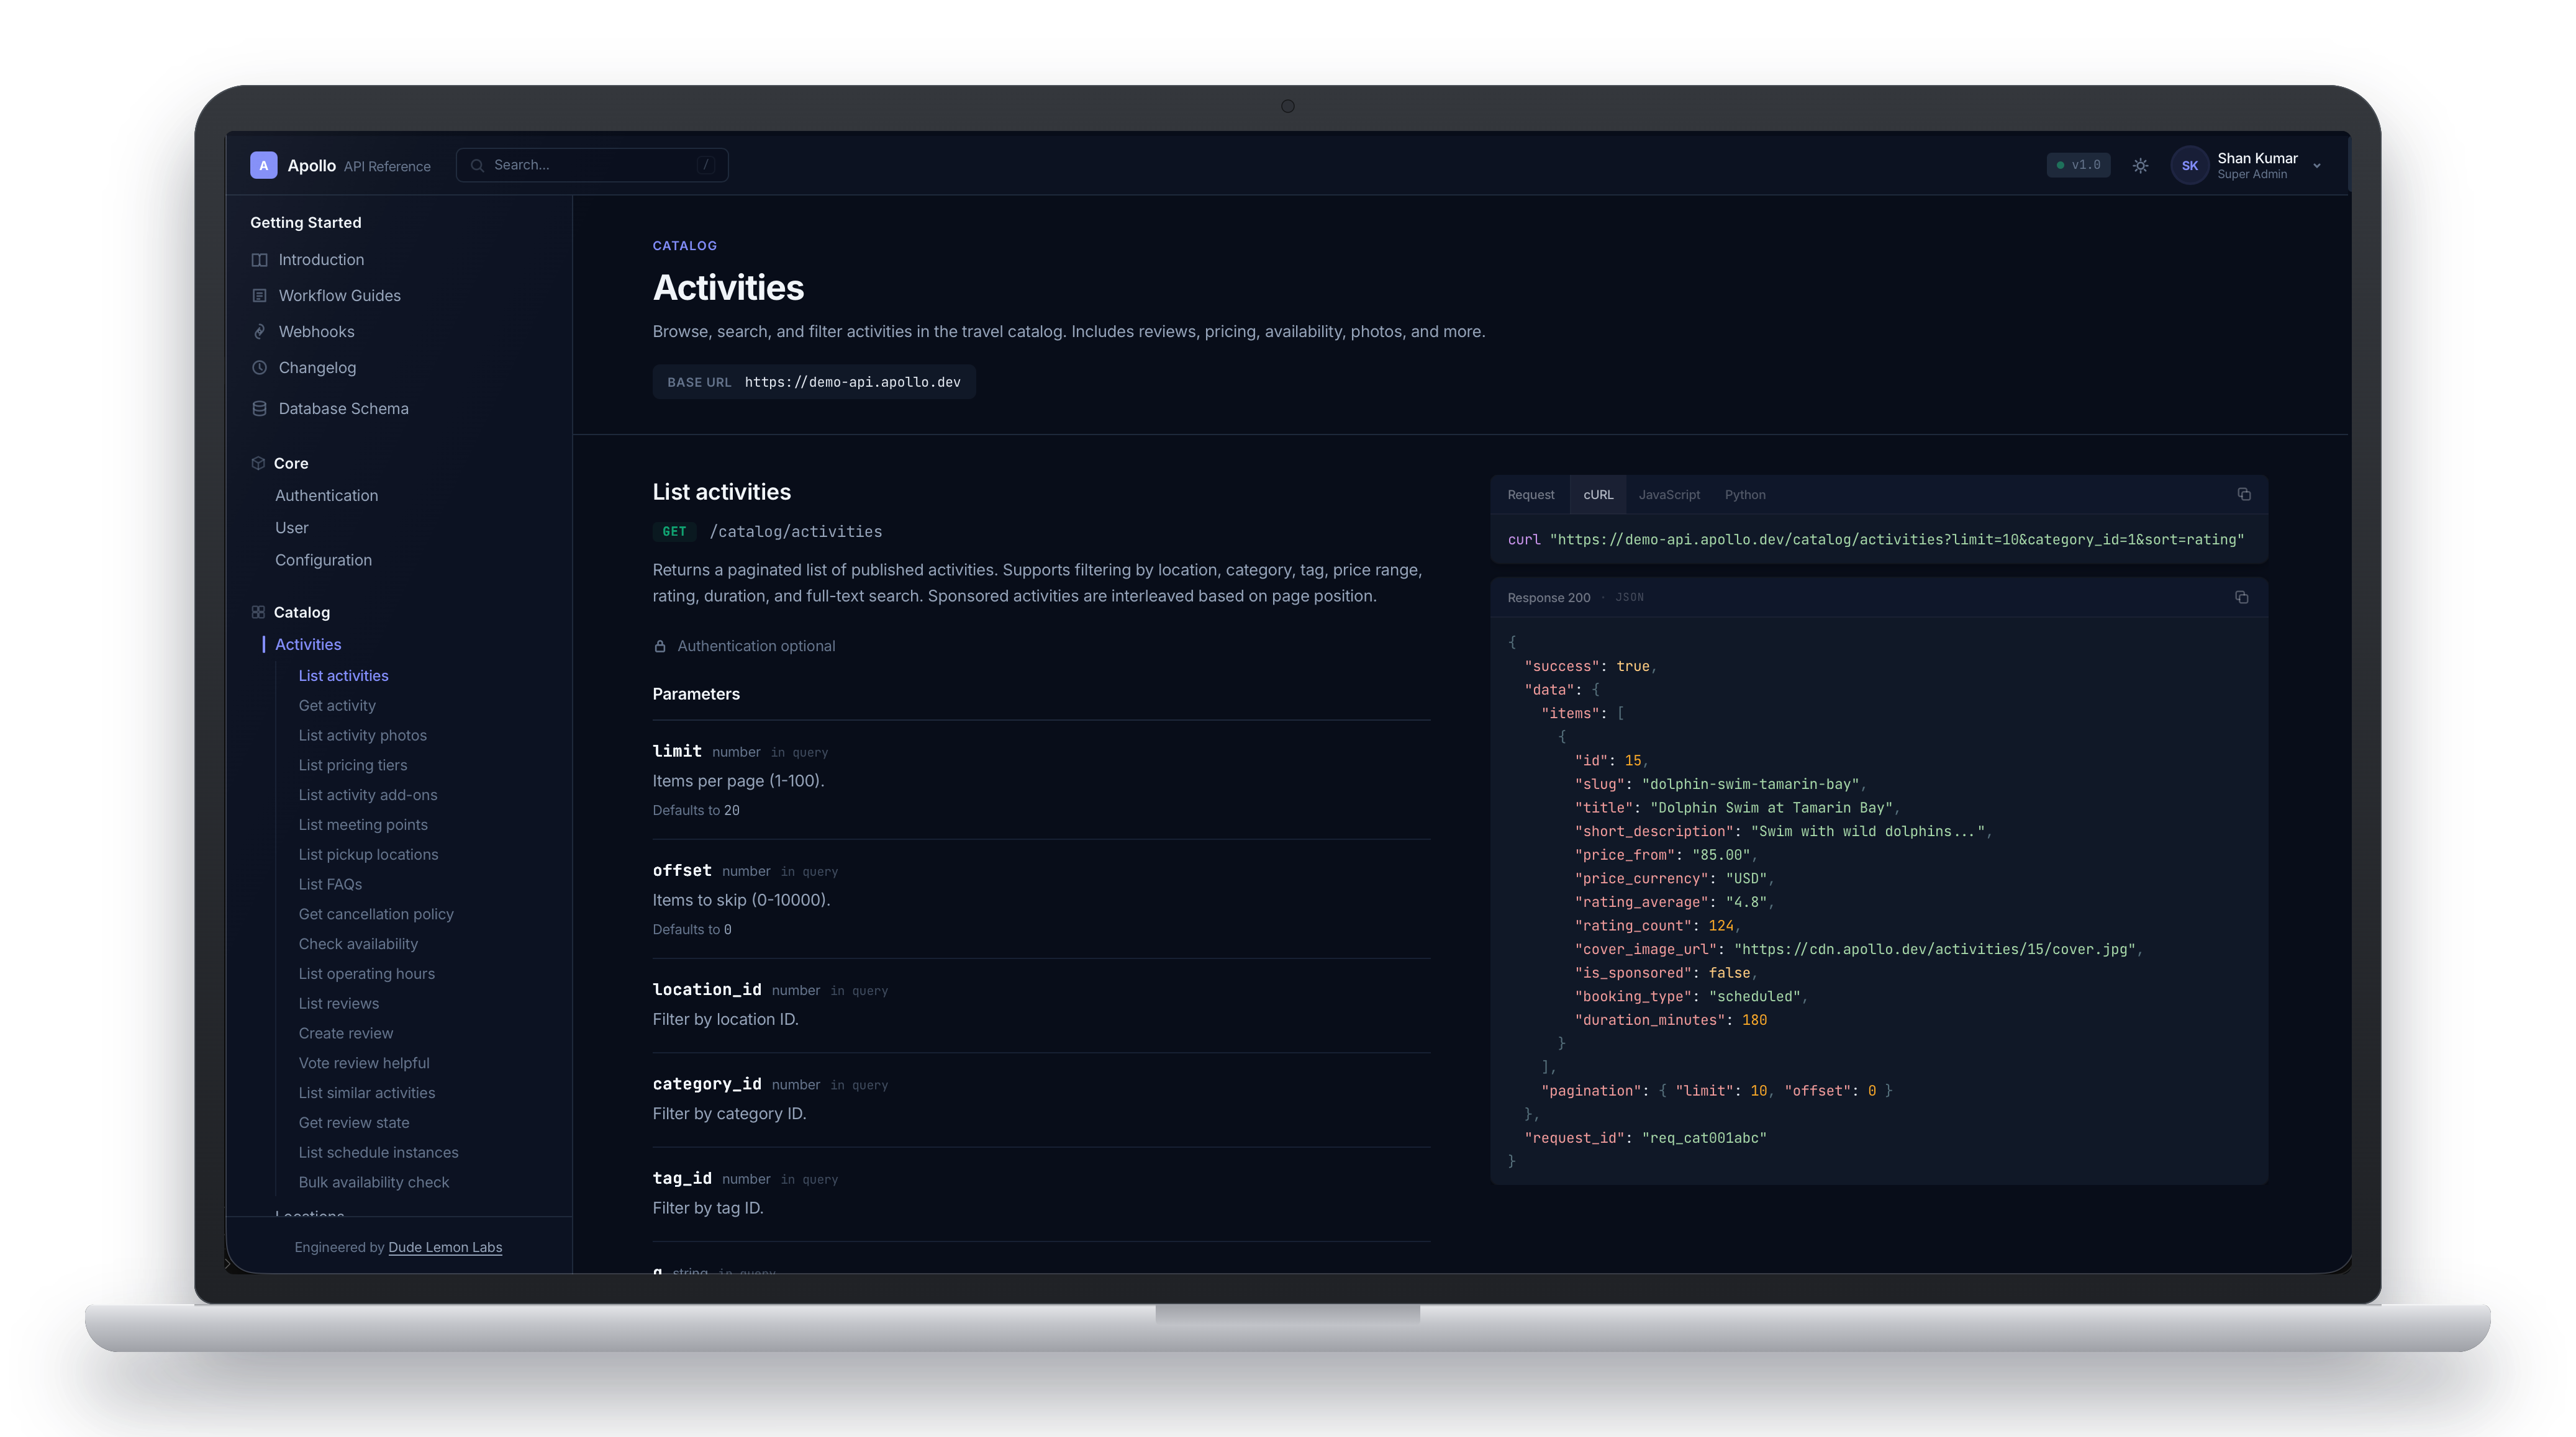Collapse the Core section
The width and height of the screenshot is (2576, 1437).
[x=291, y=464]
